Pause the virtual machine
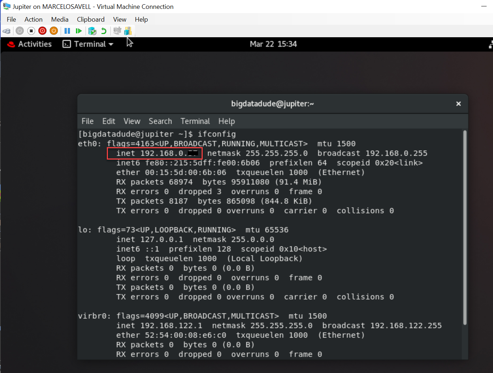493x373 pixels. click(67, 31)
